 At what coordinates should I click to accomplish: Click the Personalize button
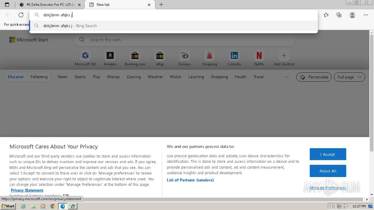click(x=314, y=77)
